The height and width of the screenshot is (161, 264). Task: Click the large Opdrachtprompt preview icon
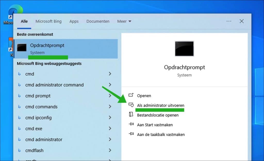pos(184,48)
